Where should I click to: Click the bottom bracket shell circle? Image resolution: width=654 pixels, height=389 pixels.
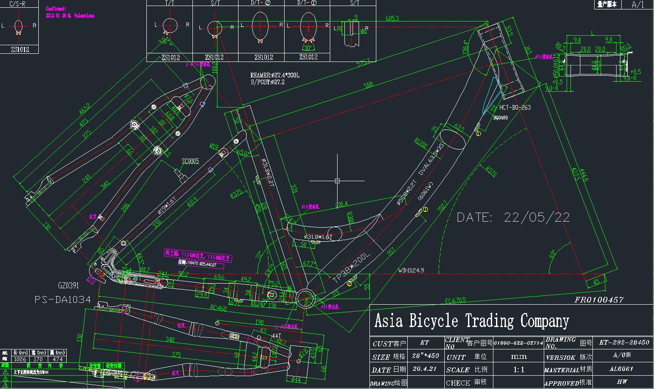[x=305, y=298]
